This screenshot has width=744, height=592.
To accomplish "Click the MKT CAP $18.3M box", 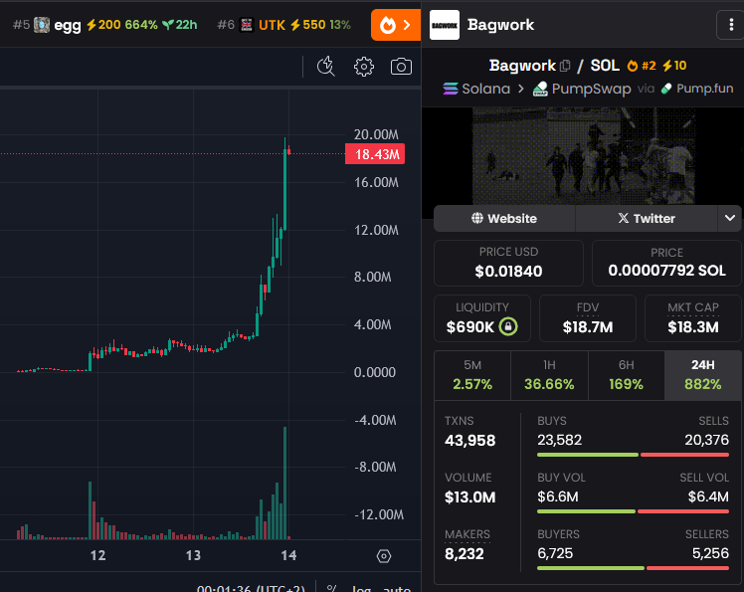I will [x=692, y=318].
